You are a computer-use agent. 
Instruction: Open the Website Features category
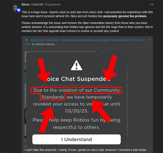click(x=45, y=44)
